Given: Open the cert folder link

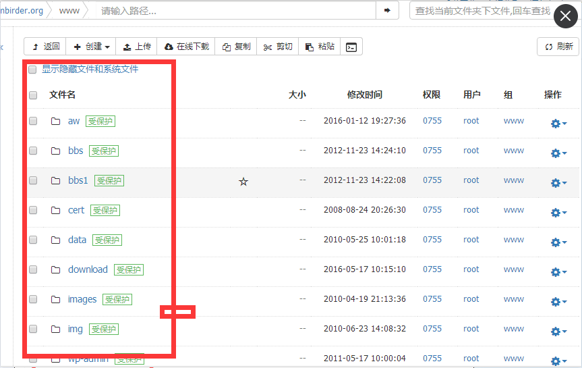Looking at the screenshot, I should pos(76,211).
